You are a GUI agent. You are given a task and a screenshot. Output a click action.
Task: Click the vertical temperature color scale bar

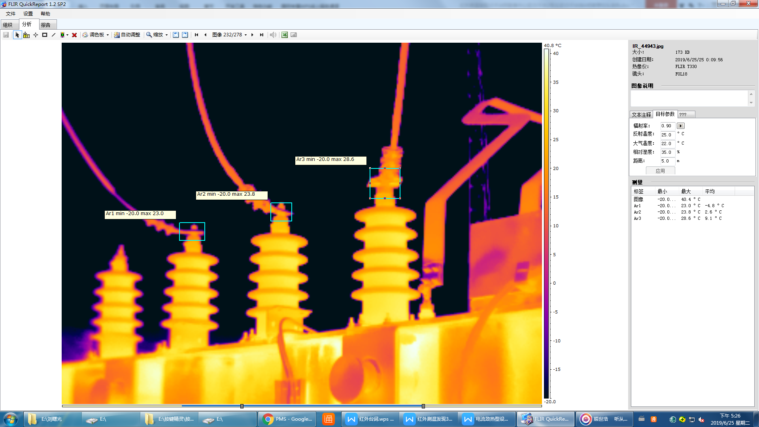(x=546, y=223)
